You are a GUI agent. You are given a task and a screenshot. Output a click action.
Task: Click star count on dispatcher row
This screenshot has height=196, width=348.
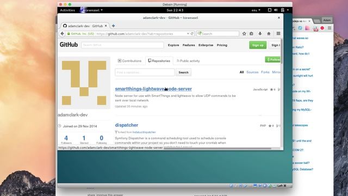[x=271, y=126]
